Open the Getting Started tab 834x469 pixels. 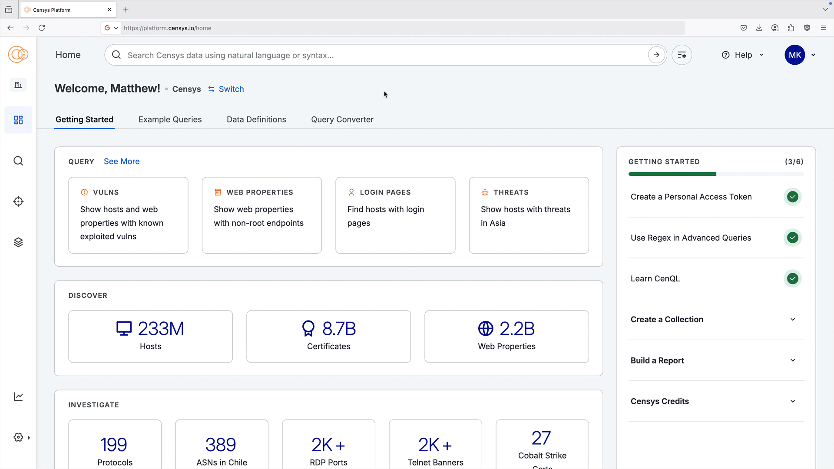pyautogui.click(x=84, y=119)
